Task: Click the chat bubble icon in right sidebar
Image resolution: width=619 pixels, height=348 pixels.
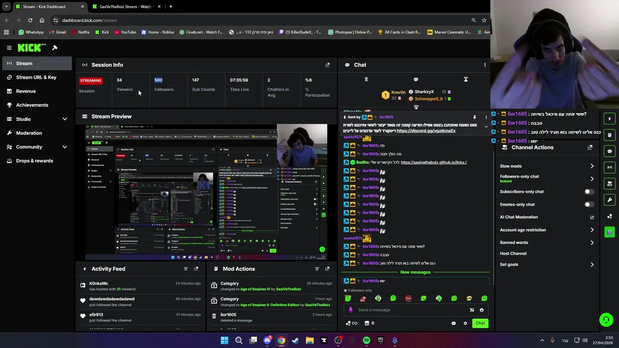Action: coord(610,151)
